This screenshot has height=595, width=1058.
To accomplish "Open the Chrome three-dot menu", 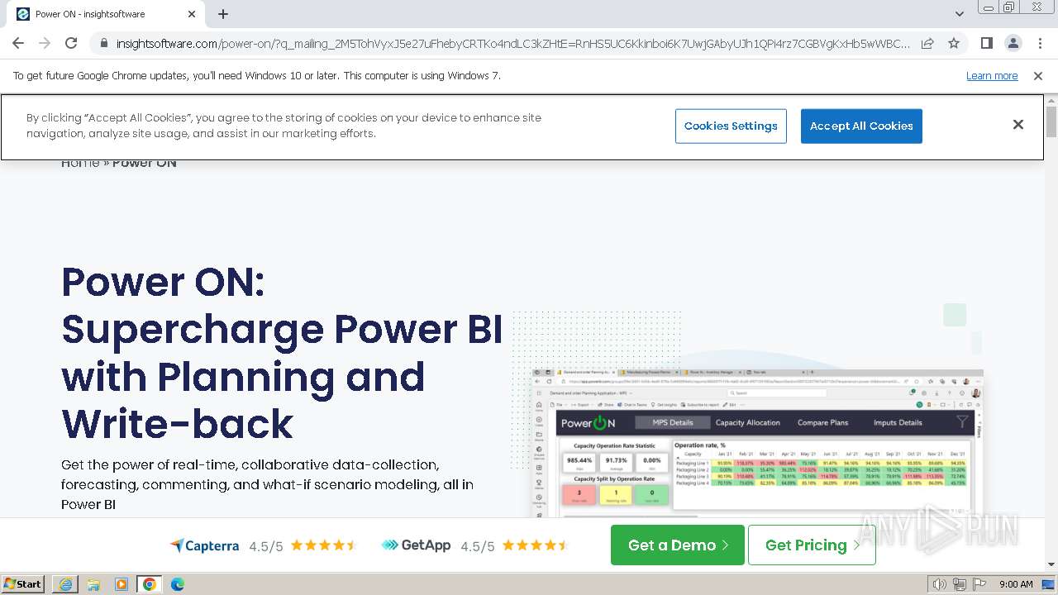I will click(x=1038, y=43).
